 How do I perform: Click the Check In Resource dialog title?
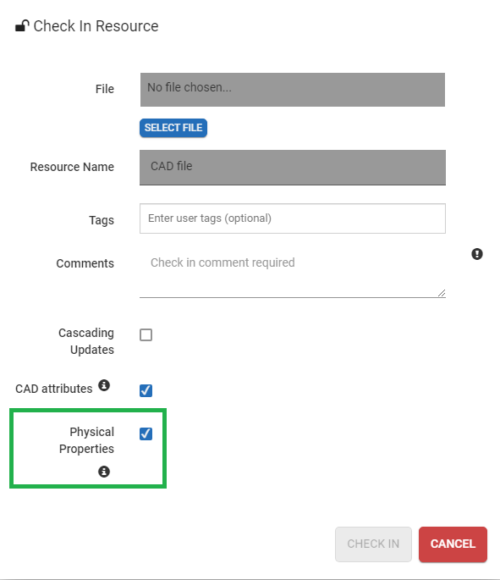coord(96,26)
